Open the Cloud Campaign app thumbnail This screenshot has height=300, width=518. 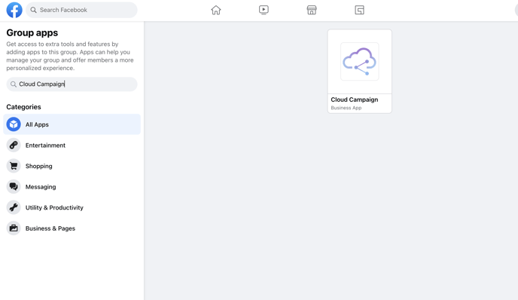359,62
